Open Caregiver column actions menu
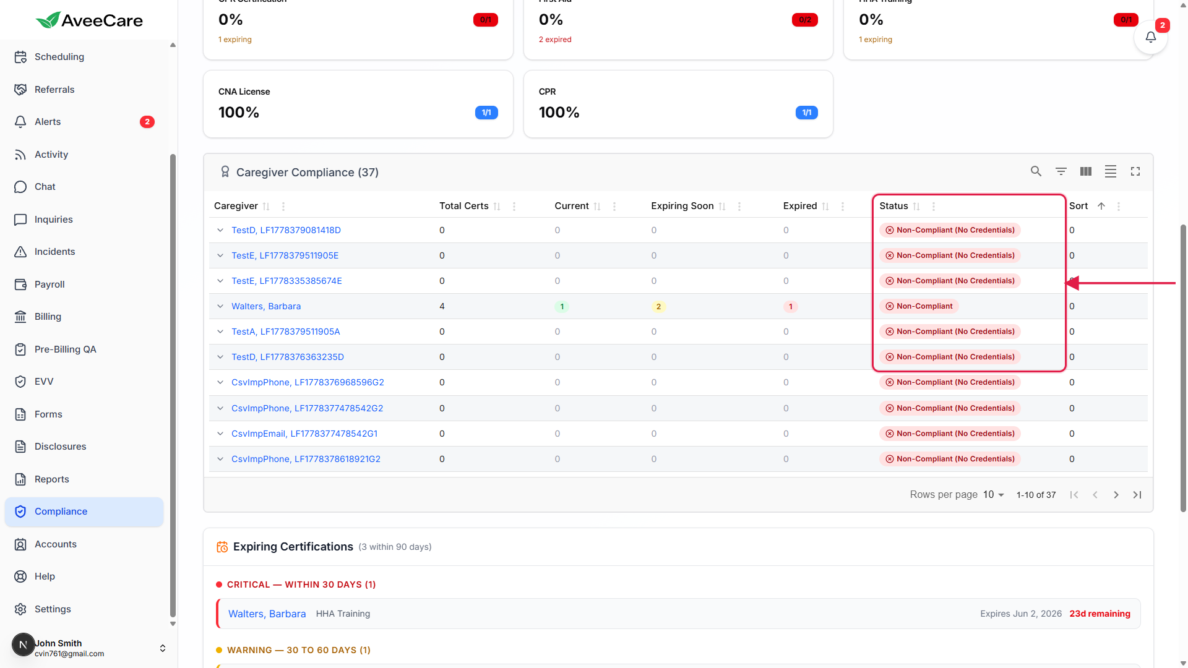Viewport: 1188px width, 668px height. pyautogui.click(x=283, y=207)
